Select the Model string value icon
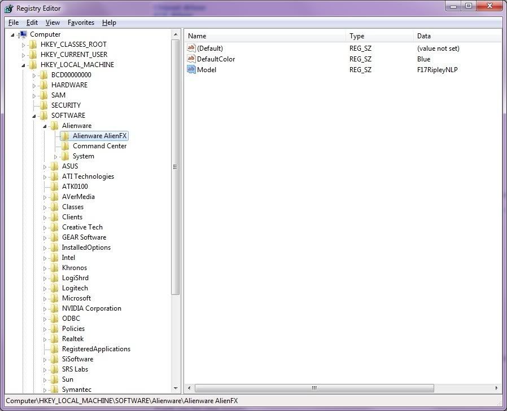Image resolution: width=507 pixels, height=411 pixels. 191,69
